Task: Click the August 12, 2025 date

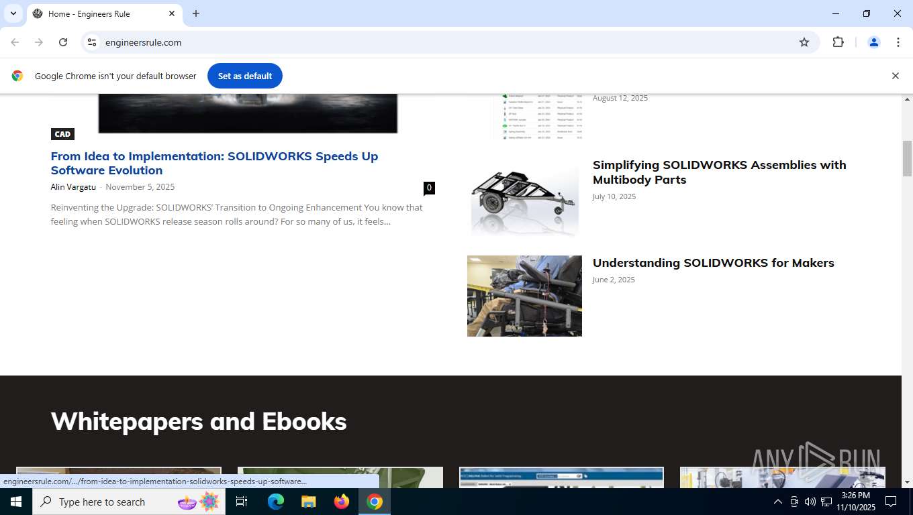Action: [620, 98]
